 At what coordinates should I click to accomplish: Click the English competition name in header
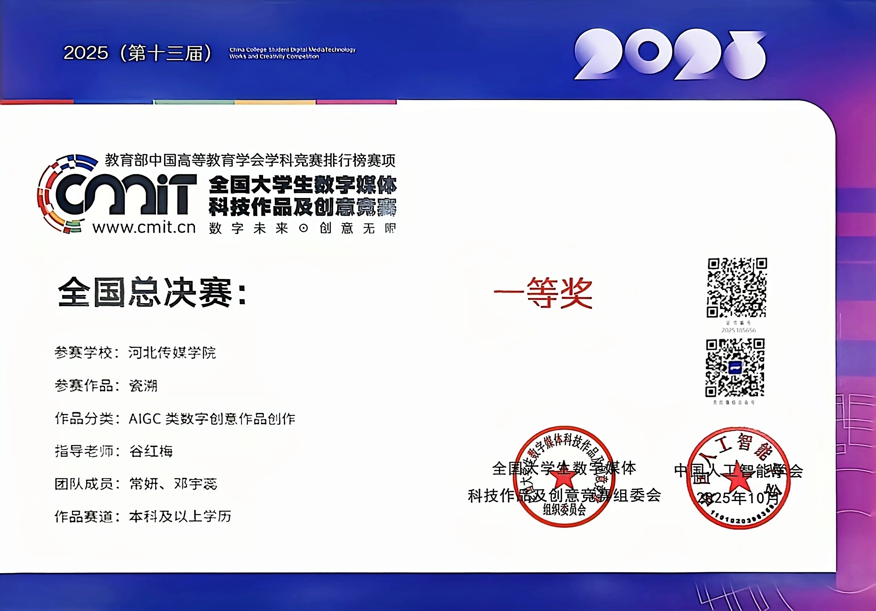tap(292, 53)
